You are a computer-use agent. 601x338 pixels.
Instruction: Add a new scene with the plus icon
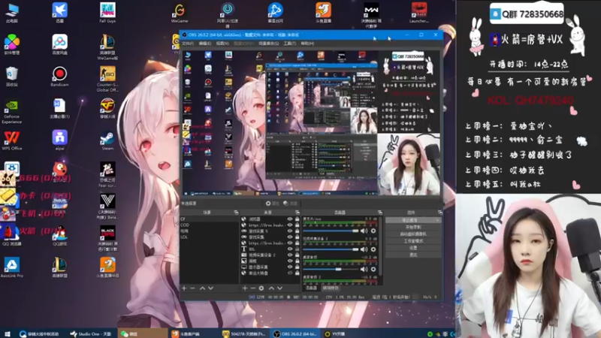184,288
